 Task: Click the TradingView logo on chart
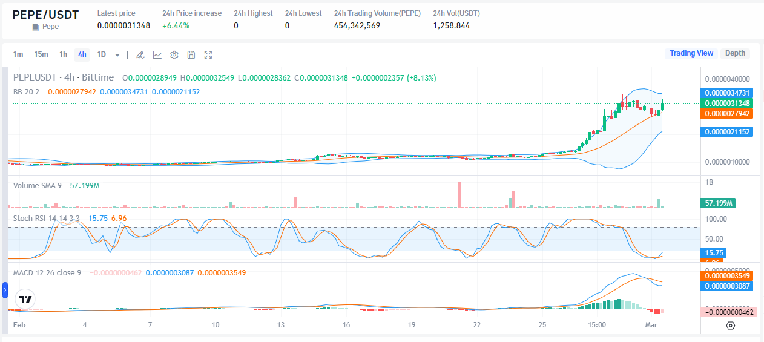[25, 299]
